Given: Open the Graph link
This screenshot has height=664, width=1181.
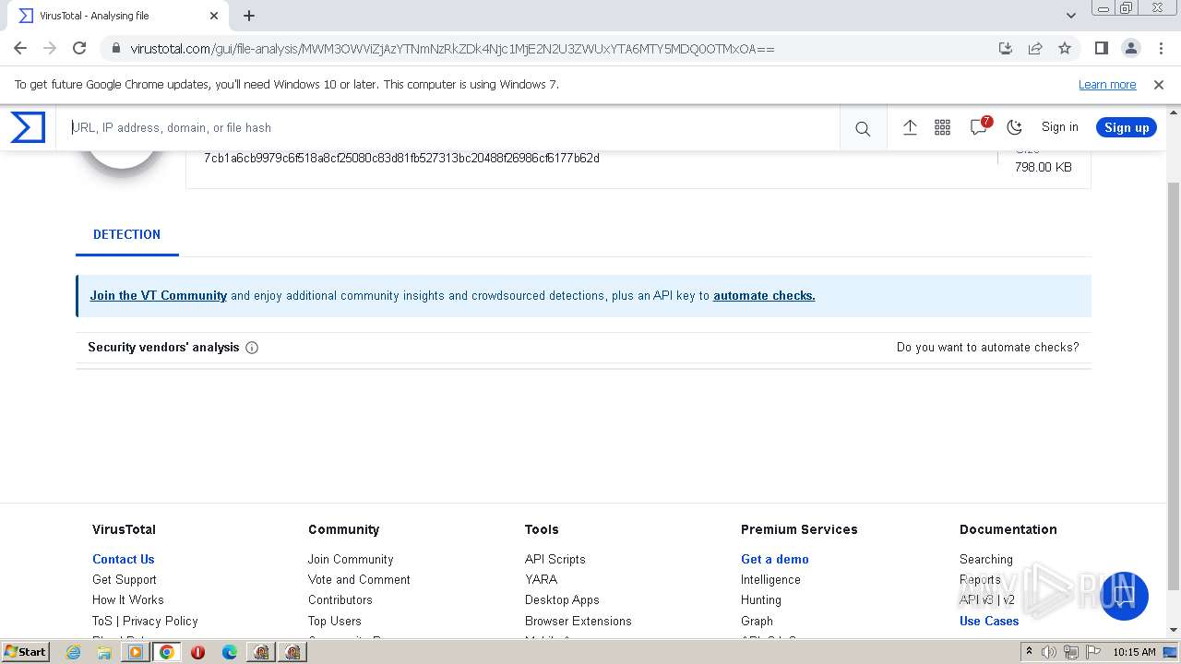Looking at the screenshot, I should point(757,621).
